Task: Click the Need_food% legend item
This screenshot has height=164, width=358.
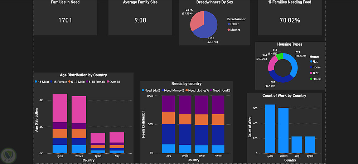Action: point(220,90)
